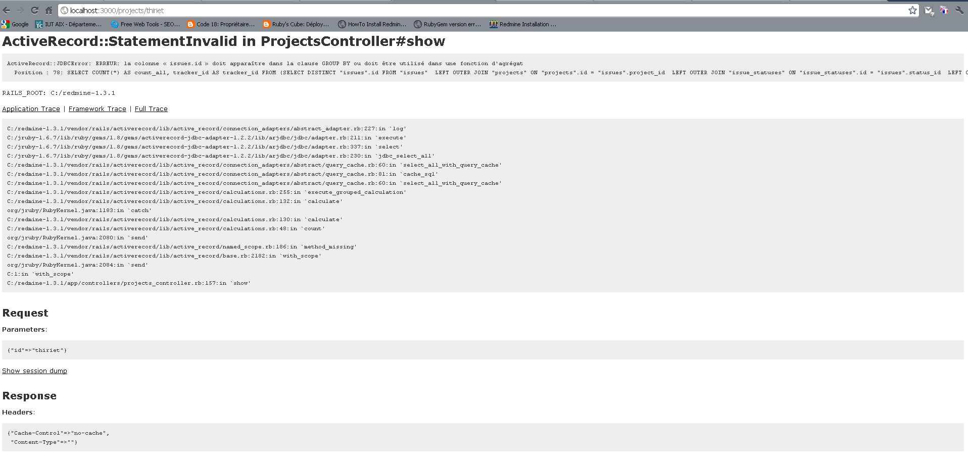Image resolution: width=968 pixels, height=468 pixels.
Task: Click the abstract_adapter.rb:227 trace line
Action: click(x=207, y=129)
